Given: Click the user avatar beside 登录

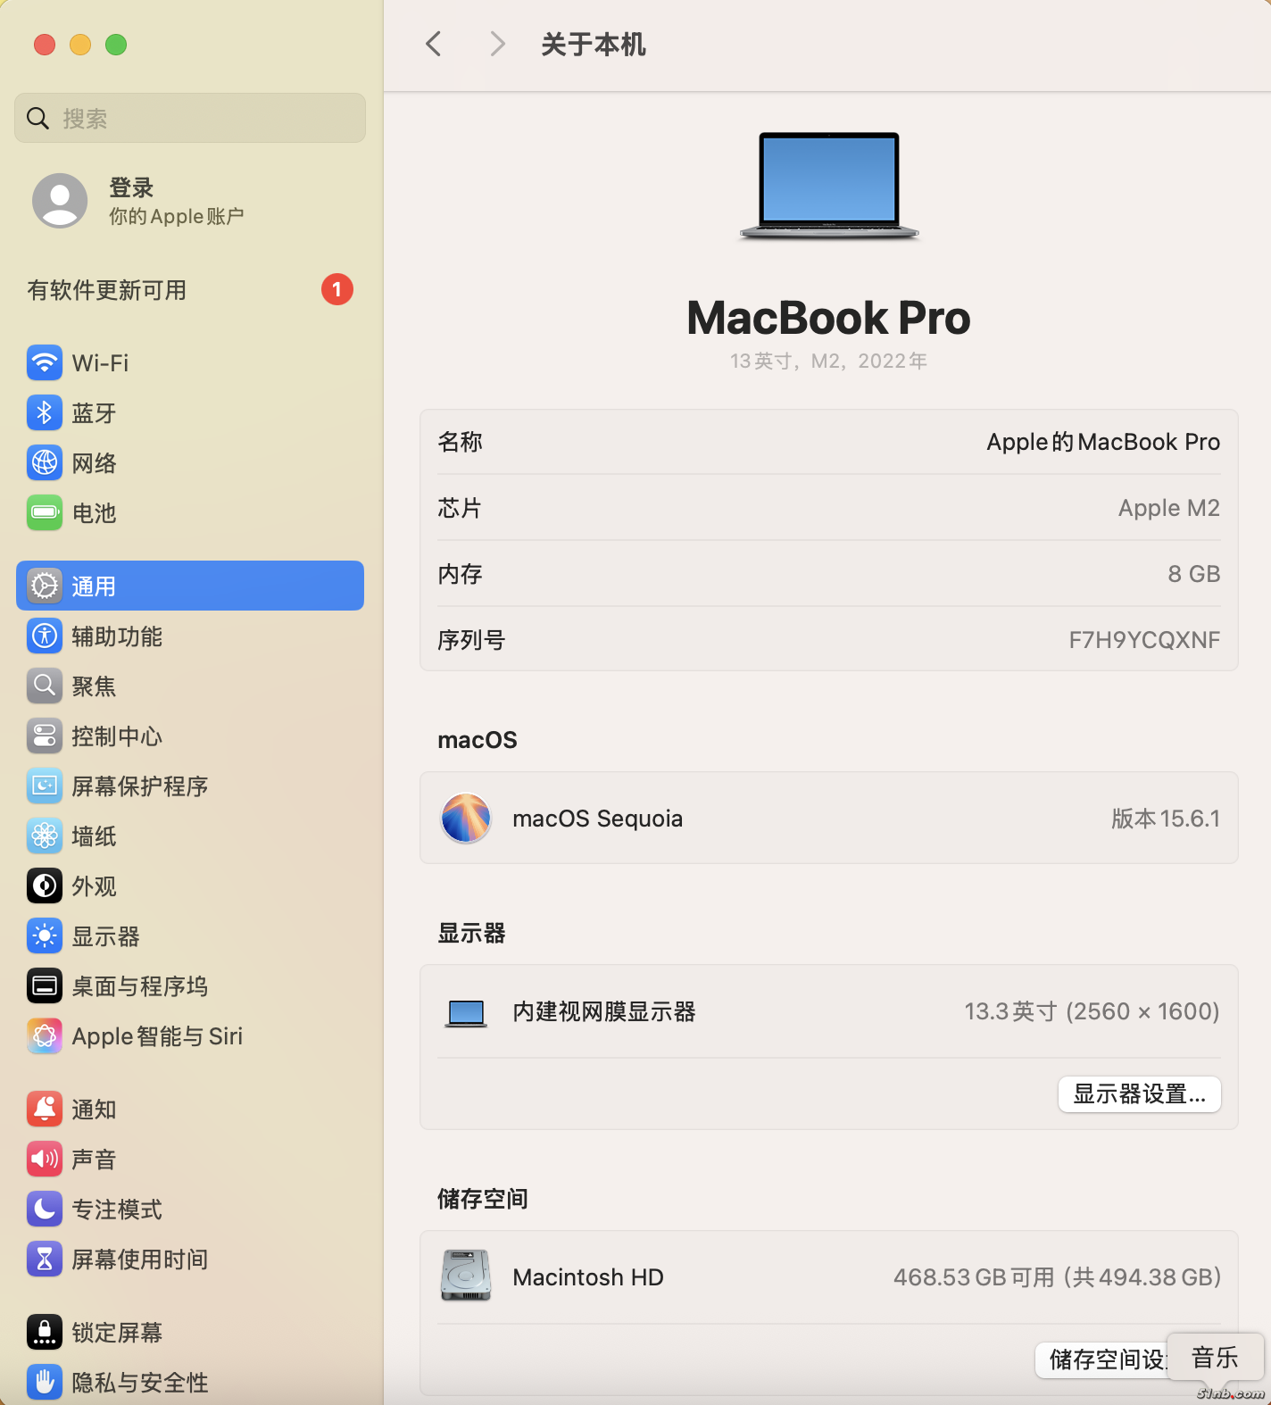Looking at the screenshot, I should pos(60,201).
